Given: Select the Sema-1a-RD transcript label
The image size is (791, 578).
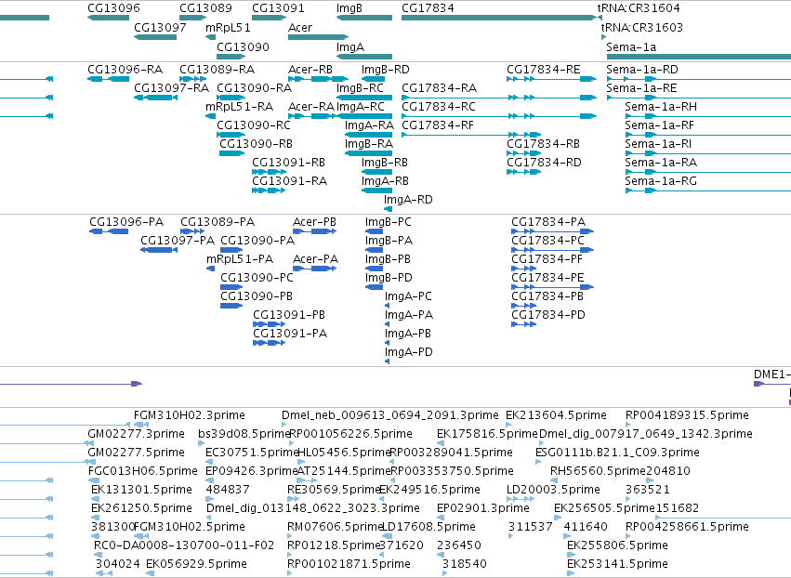Looking at the screenshot, I should click(x=642, y=69).
